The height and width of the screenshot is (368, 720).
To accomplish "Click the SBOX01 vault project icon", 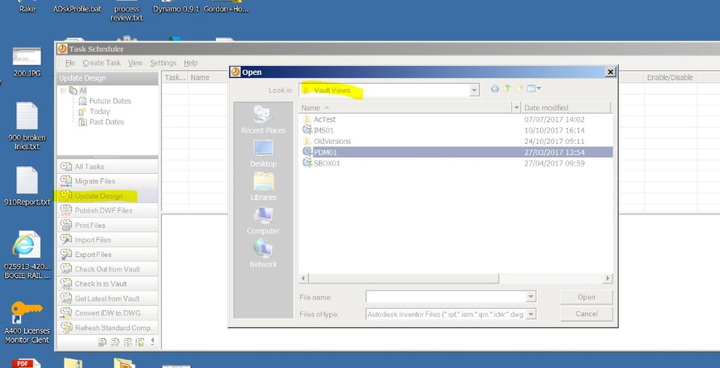I will coord(307,163).
